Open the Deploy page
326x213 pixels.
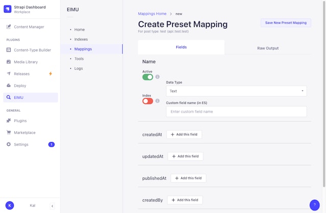point(20,86)
